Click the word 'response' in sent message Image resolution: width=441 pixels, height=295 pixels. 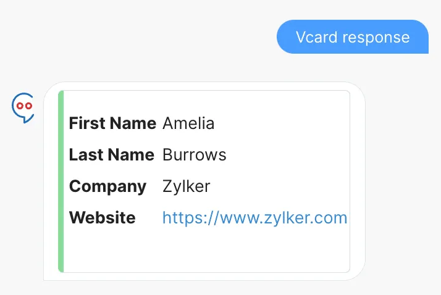(x=376, y=37)
